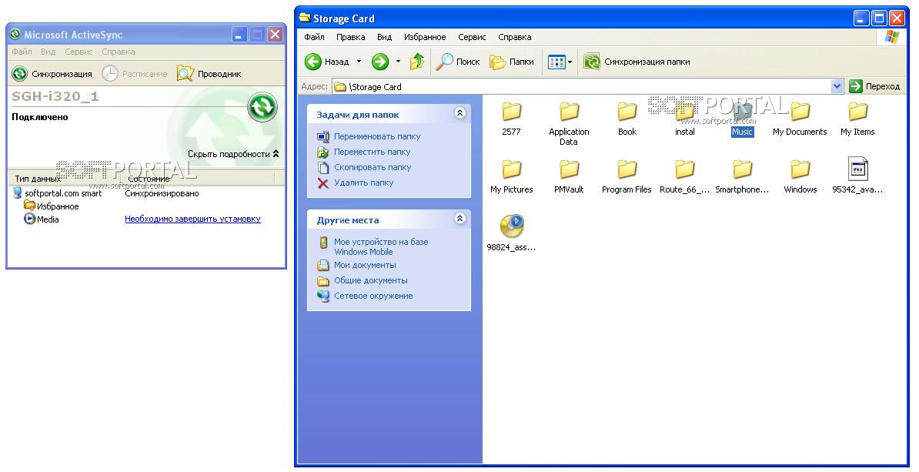Image resolution: width=919 pixels, height=472 pixels.
Task: Open the Файл menu in ActiveSync
Action: click(22, 52)
